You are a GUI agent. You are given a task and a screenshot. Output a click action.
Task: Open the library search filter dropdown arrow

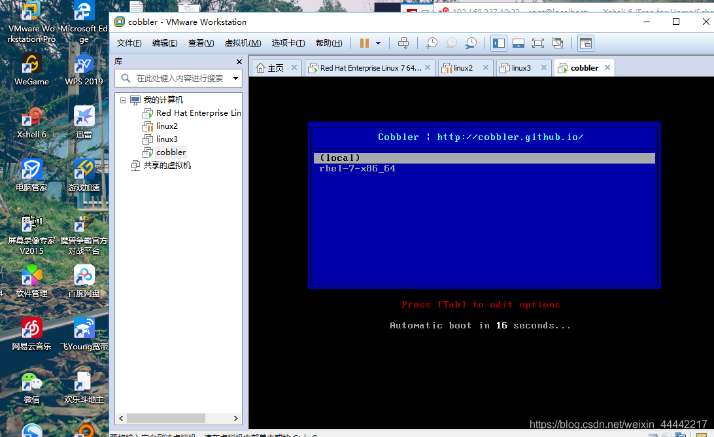coord(235,79)
